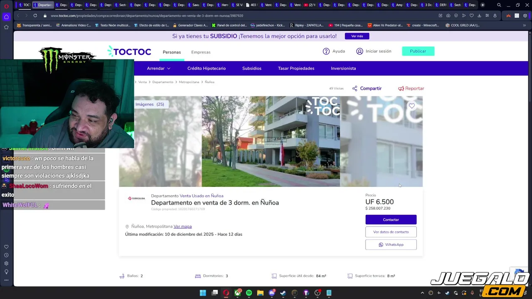The image size is (532, 299).
Task: Click the Publicar button
Action: (418, 51)
